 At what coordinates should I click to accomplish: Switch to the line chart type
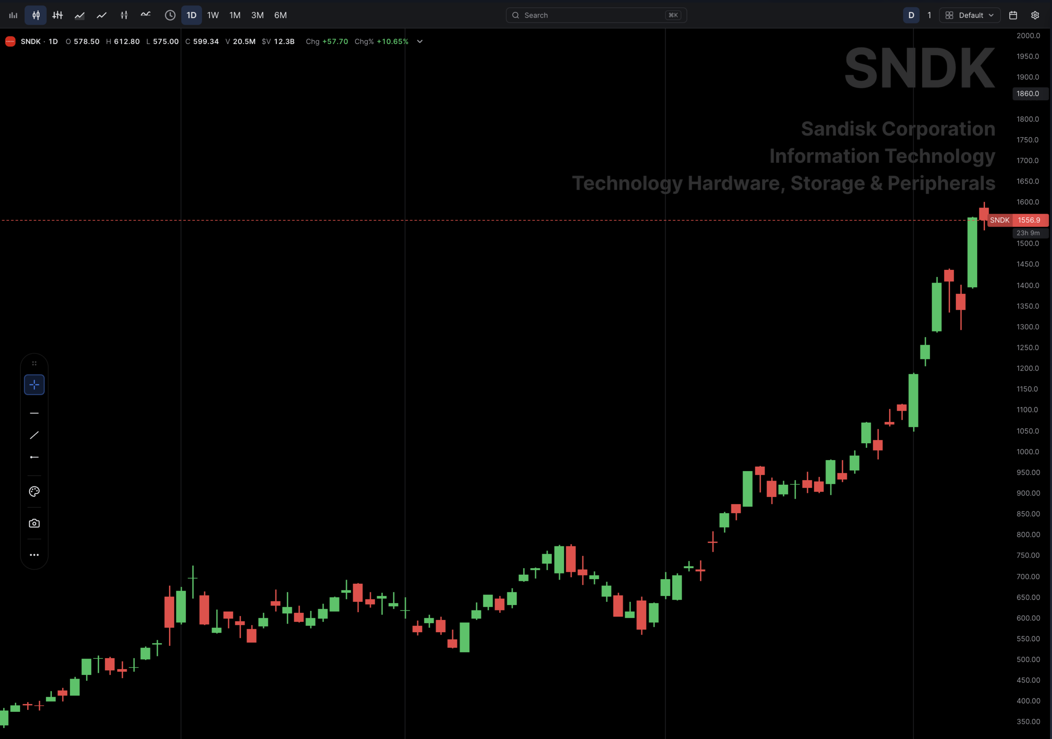[x=102, y=15]
